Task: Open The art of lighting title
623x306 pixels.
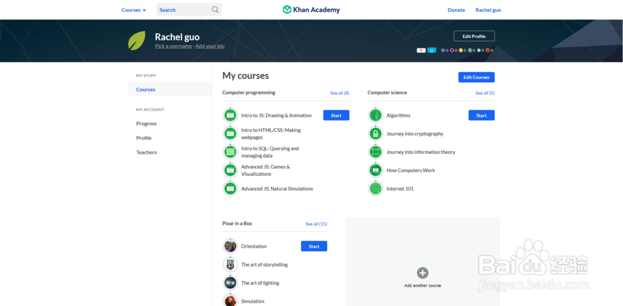Action: tap(260, 282)
